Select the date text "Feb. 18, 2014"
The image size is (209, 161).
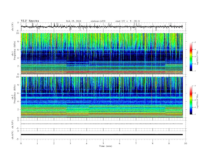(x=74, y=21)
